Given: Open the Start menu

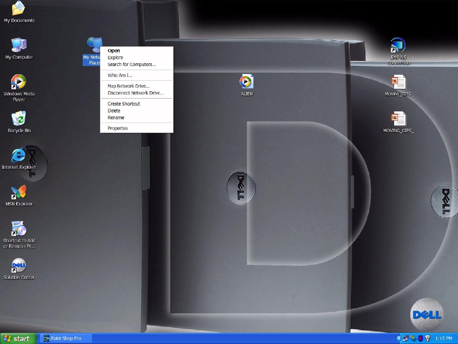Looking at the screenshot, I should [x=18, y=338].
